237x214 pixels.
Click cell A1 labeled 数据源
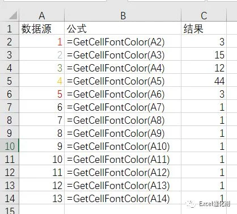(x=42, y=28)
